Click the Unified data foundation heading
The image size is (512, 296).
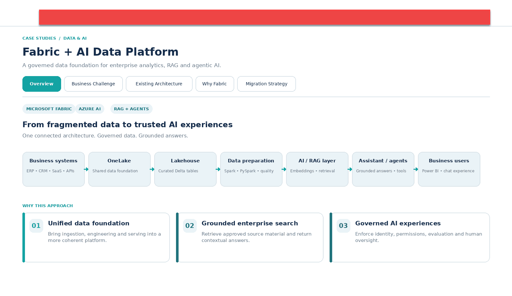click(x=89, y=223)
